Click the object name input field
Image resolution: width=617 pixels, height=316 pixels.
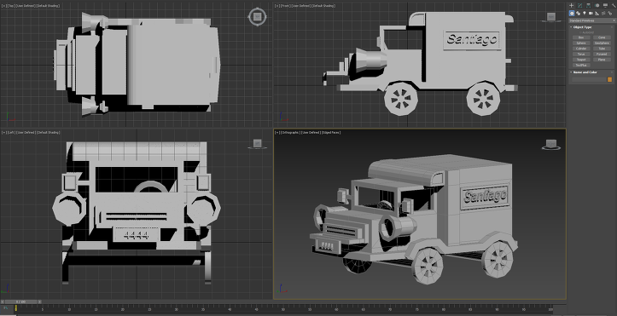(x=589, y=80)
